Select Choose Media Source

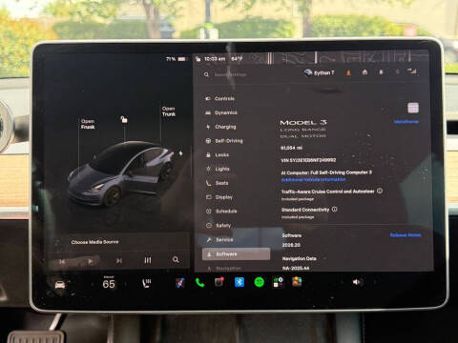pos(94,242)
